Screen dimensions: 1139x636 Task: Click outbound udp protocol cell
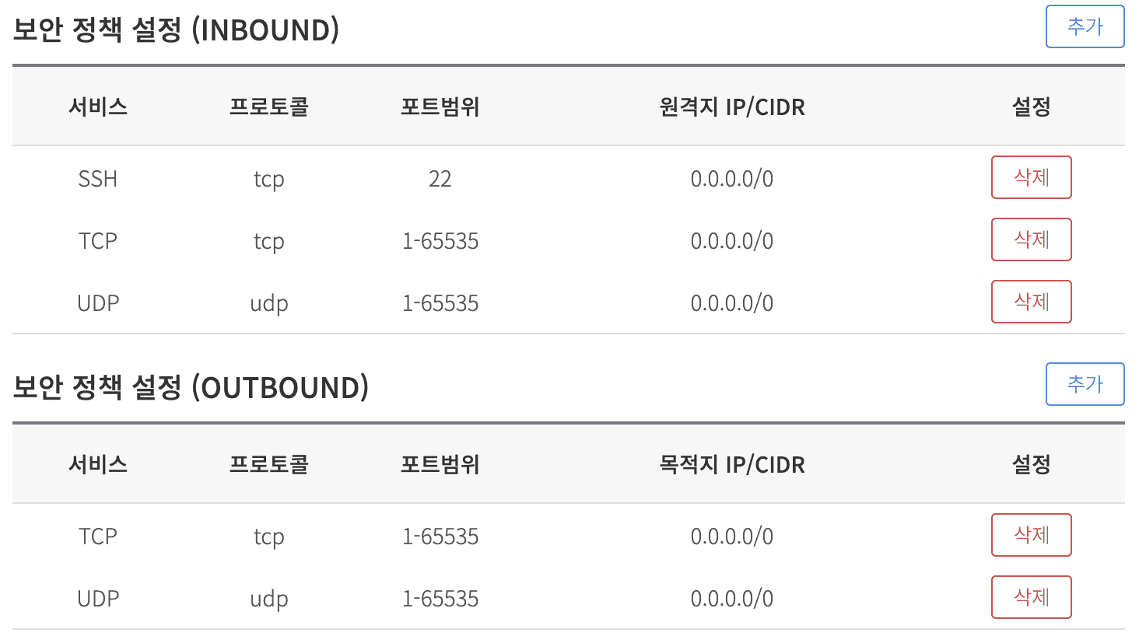click(269, 599)
